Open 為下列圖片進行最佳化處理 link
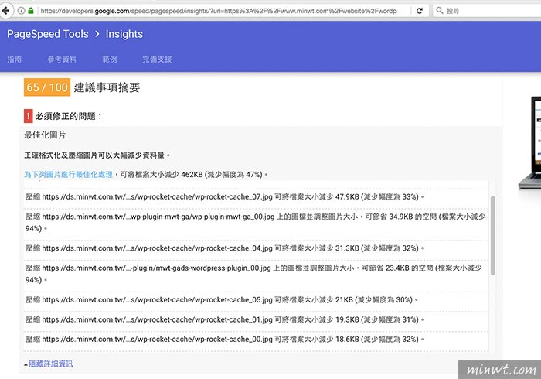 (x=68, y=174)
